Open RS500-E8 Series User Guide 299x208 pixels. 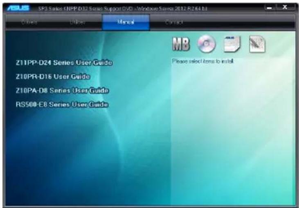(62, 104)
